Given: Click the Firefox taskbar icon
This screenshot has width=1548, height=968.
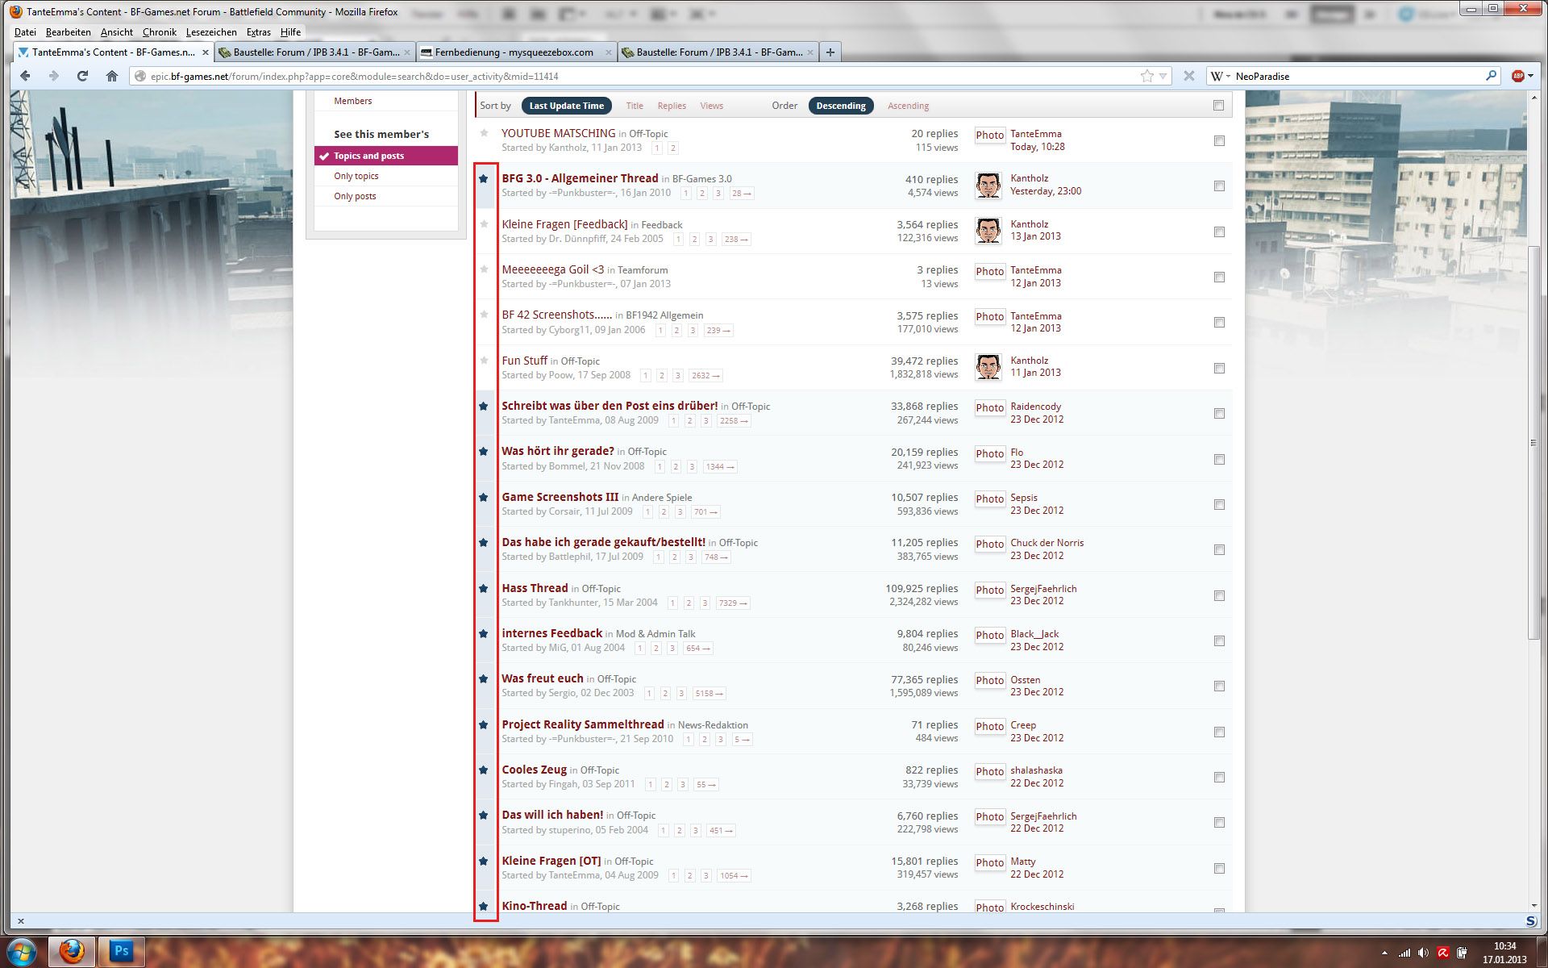Looking at the screenshot, I should [x=72, y=951].
